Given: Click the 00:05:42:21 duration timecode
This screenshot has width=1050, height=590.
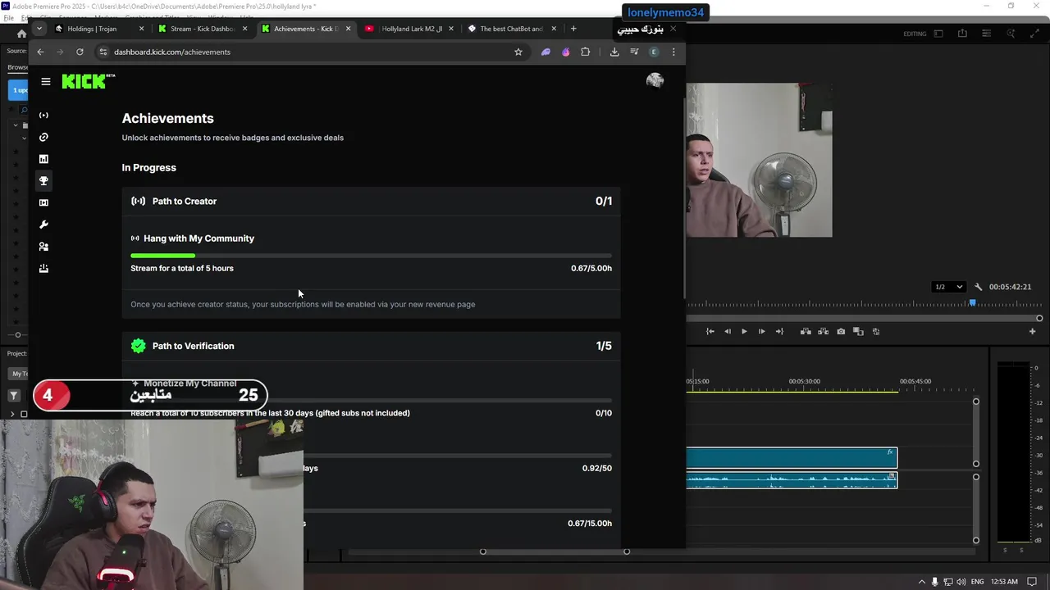Looking at the screenshot, I should pyautogui.click(x=1010, y=287).
